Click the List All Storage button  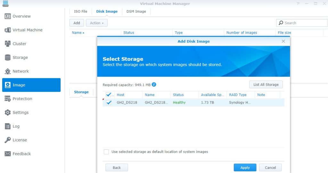[266, 85]
